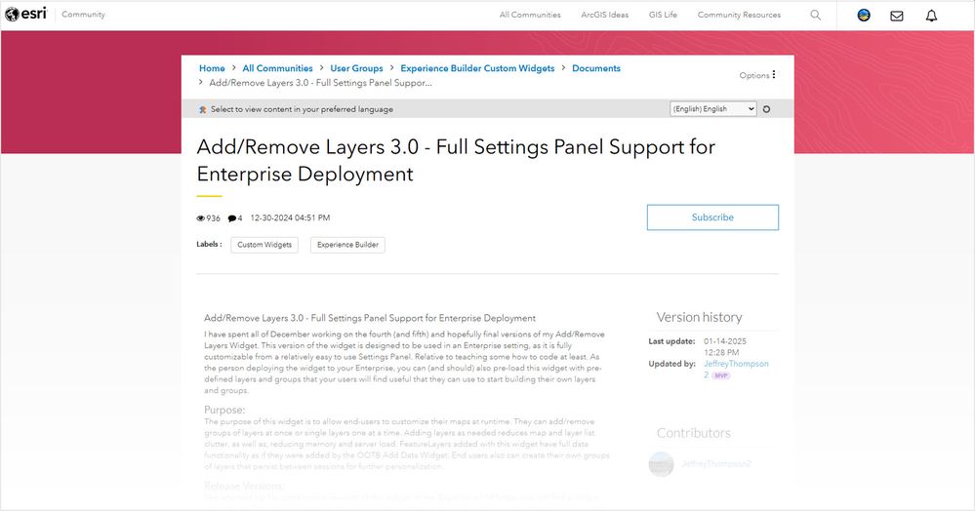This screenshot has width=975, height=511.
Task: Open user profile avatar icon
Action: coord(864,15)
